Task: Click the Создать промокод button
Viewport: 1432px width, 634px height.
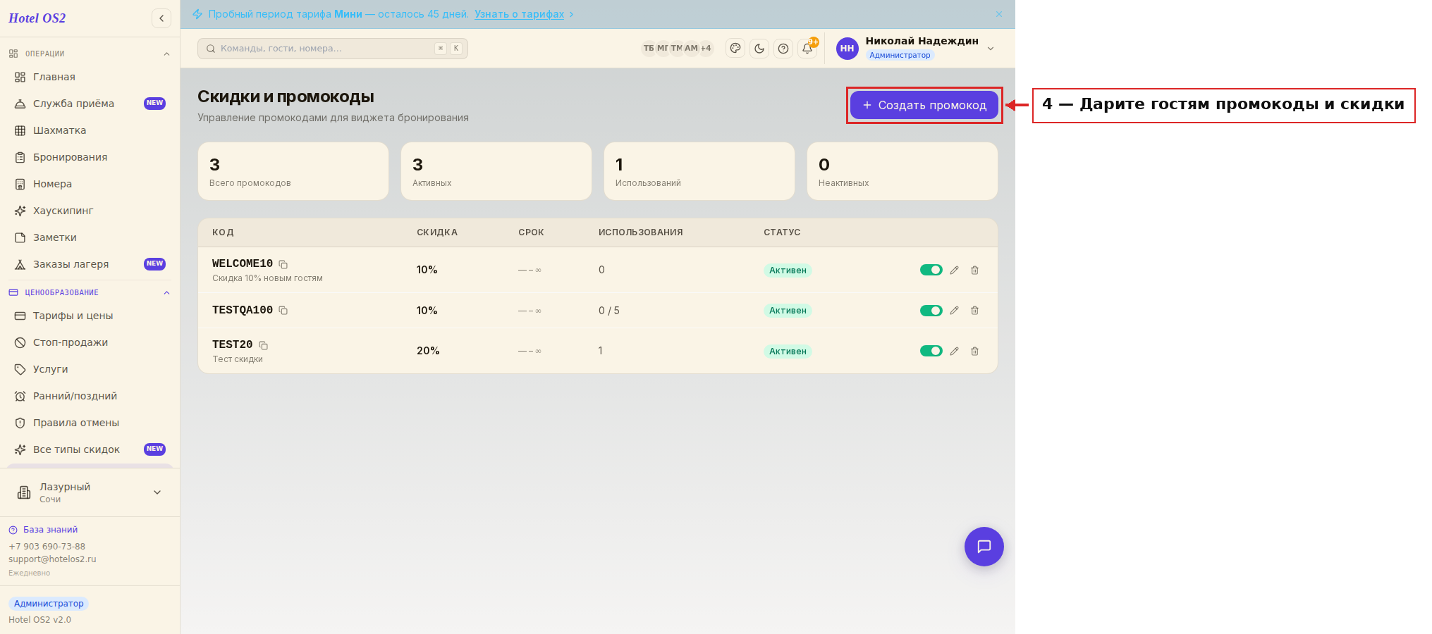Action: click(924, 105)
